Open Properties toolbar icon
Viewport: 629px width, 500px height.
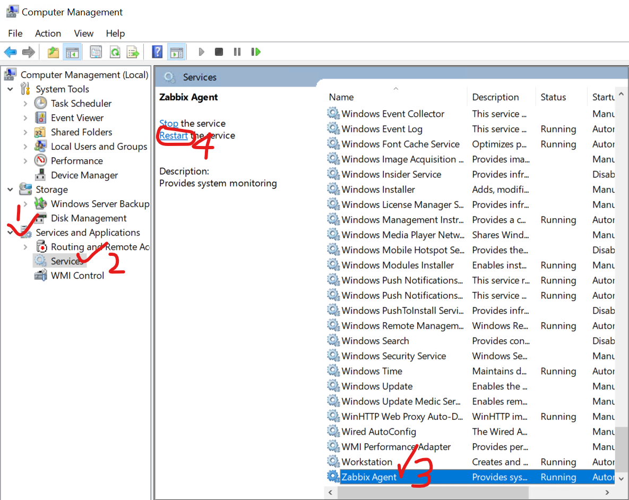(96, 52)
